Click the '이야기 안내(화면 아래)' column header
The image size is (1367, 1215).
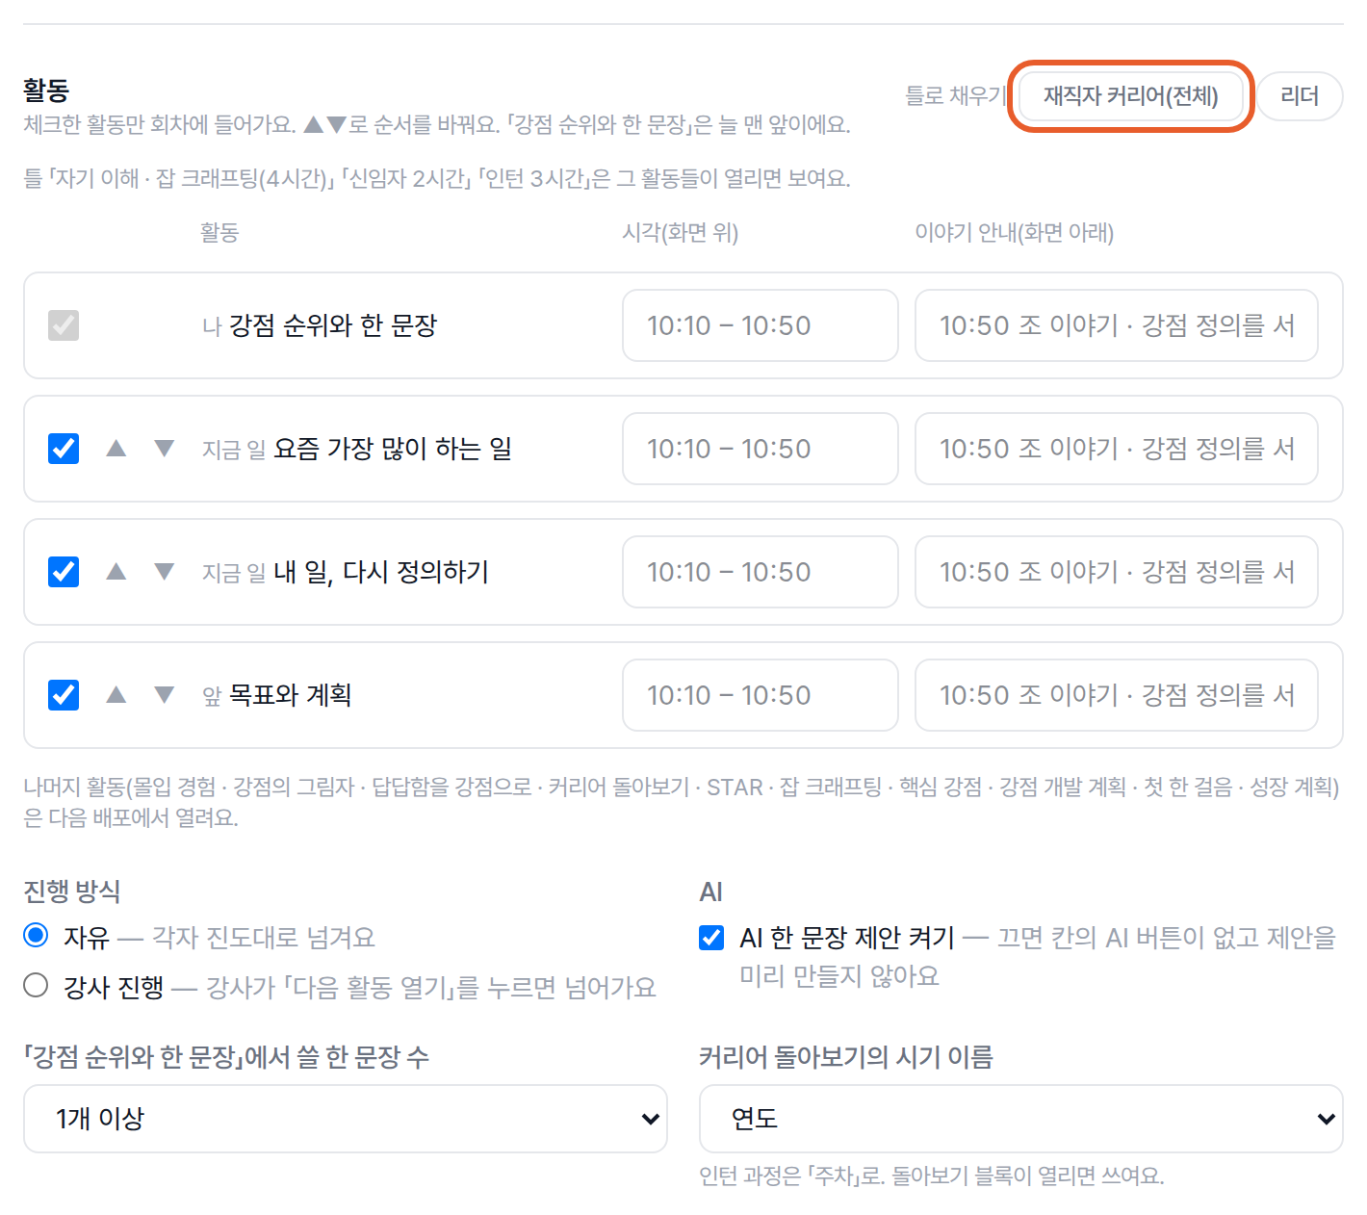coord(1015,233)
